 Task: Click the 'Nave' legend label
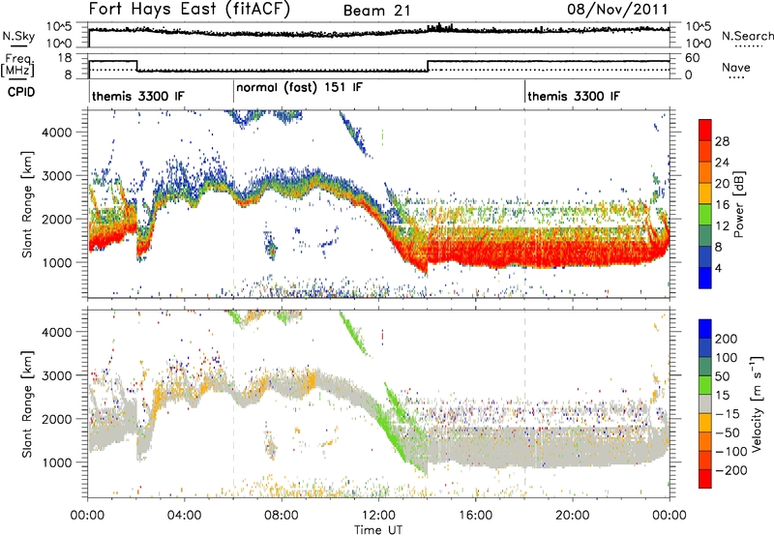(736, 68)
